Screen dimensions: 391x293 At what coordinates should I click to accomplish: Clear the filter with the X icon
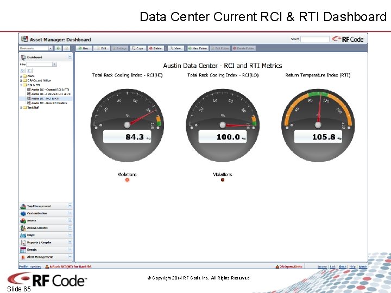click(x=54, y=64)
